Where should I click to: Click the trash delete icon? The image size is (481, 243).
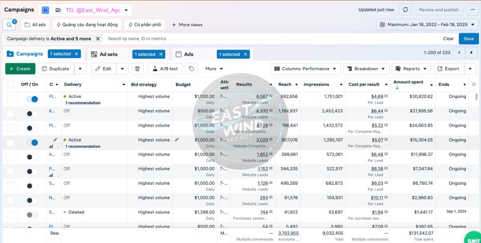point(137,69)
